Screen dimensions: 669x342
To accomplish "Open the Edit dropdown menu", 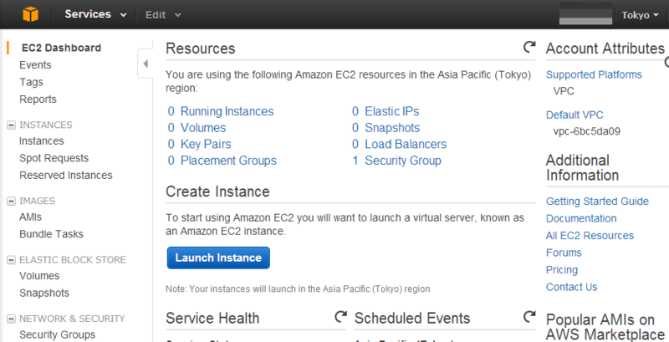I will [x=162, y=14].
